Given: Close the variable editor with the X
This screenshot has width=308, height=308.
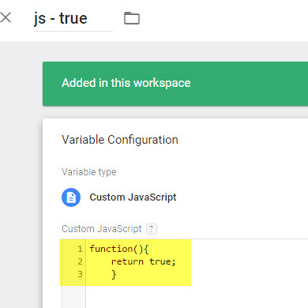Looking at the screenshot, I should [x=6, y=18].
